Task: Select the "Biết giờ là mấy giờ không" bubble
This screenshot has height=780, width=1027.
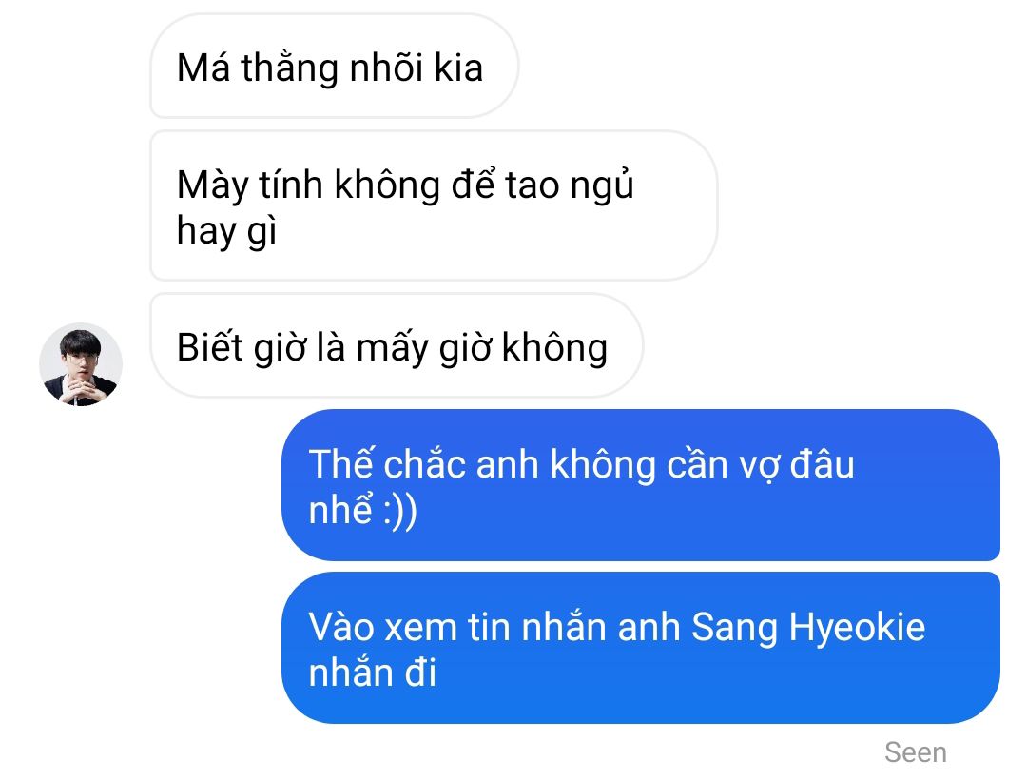Action: [x=397, y=345]
